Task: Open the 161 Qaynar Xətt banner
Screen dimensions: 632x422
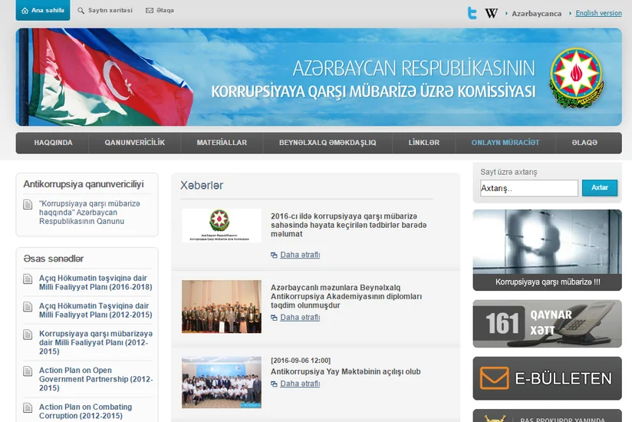Action: pos(547,324)
